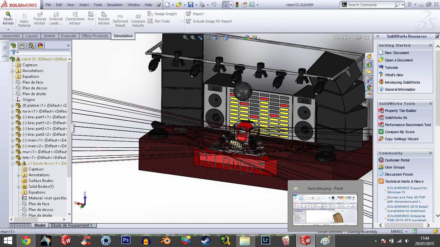The height and width of the screenshot is (247, 440).
Task: Click Include Image for Report
Action: tap(209, 21)
